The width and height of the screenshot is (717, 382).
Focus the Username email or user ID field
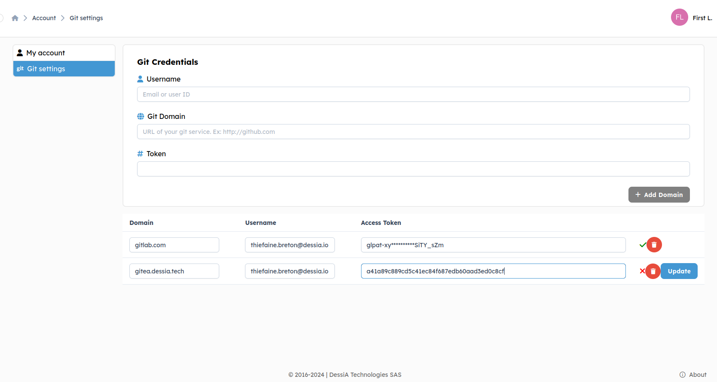(413, 94)
